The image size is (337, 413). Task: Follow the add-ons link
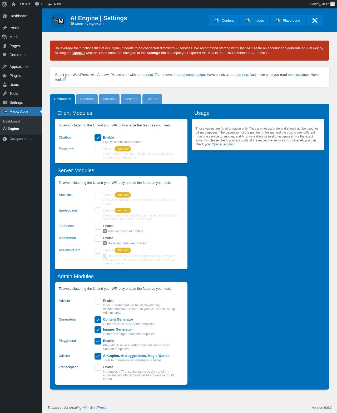click(242, 75)
